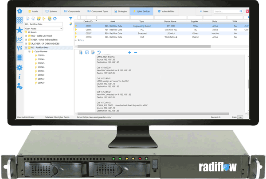Open the settings gear in left sidebar
Viewport: 266px width, 179px height.
pos(20,67)
